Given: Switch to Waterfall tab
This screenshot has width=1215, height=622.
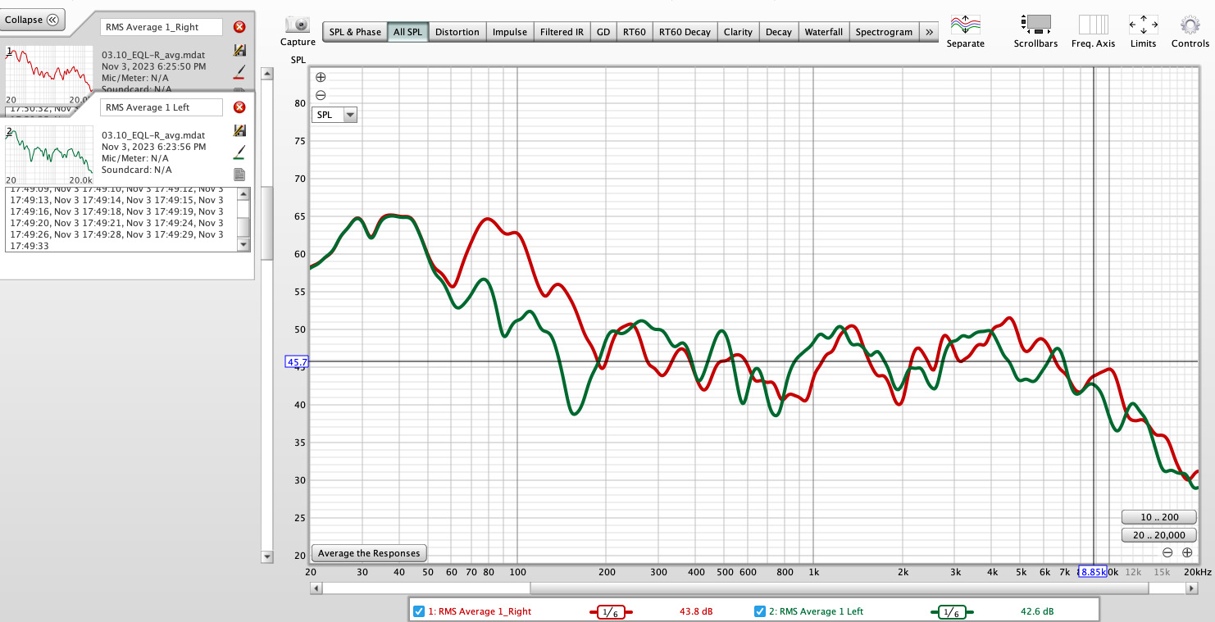Looking at the screenshot, I should point(824,32).
